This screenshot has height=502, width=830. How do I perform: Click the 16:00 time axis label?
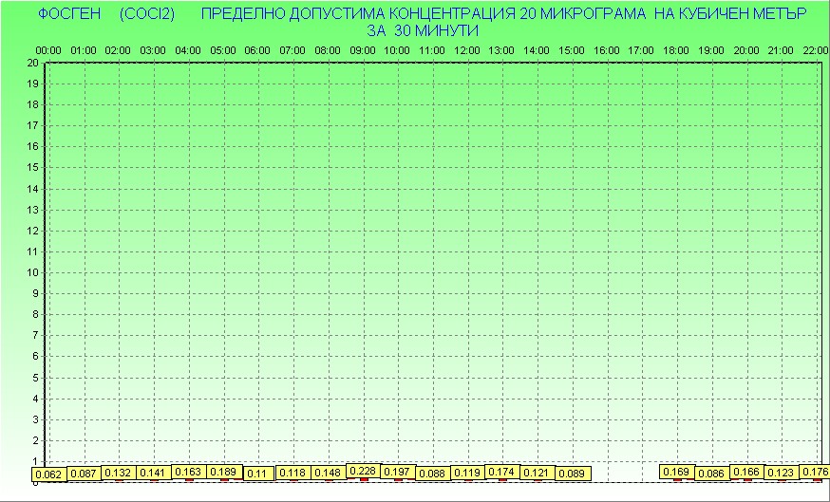(x=606, y=49)
